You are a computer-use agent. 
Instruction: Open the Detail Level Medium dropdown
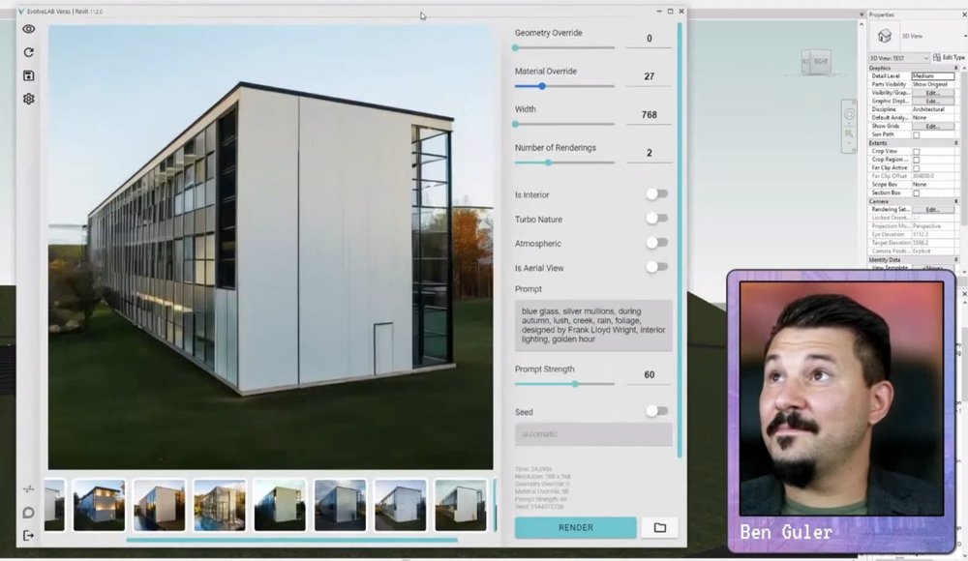(x=933, y=75)
